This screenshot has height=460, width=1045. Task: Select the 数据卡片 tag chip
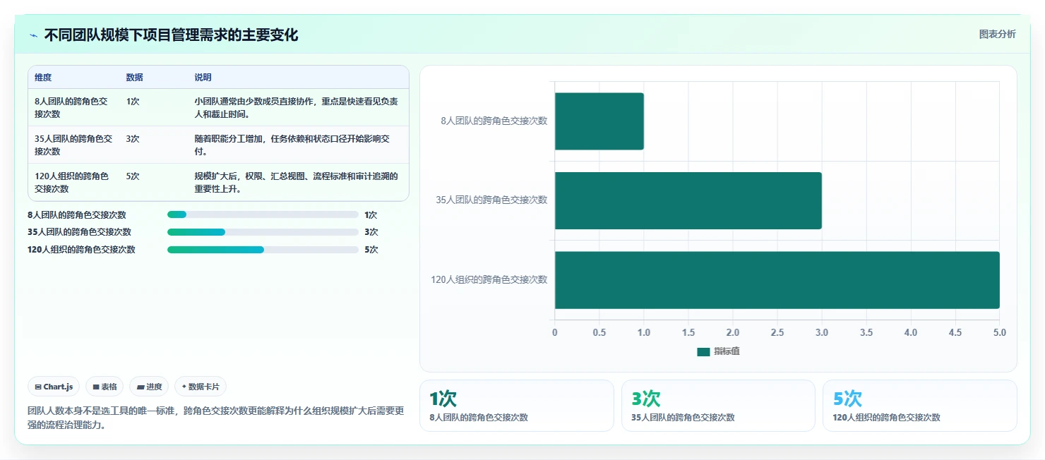[x=201, y=387]
